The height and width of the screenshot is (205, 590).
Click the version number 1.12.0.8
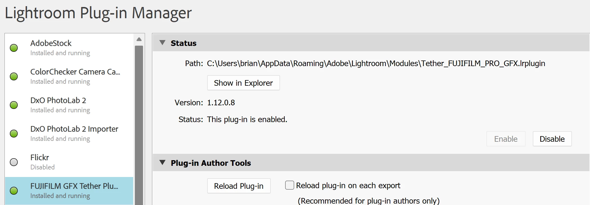(221, 103)
